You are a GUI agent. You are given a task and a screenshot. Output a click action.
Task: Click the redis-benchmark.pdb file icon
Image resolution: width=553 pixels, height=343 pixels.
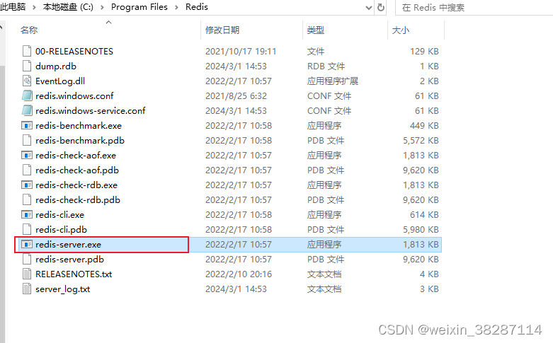coord(27,141)
